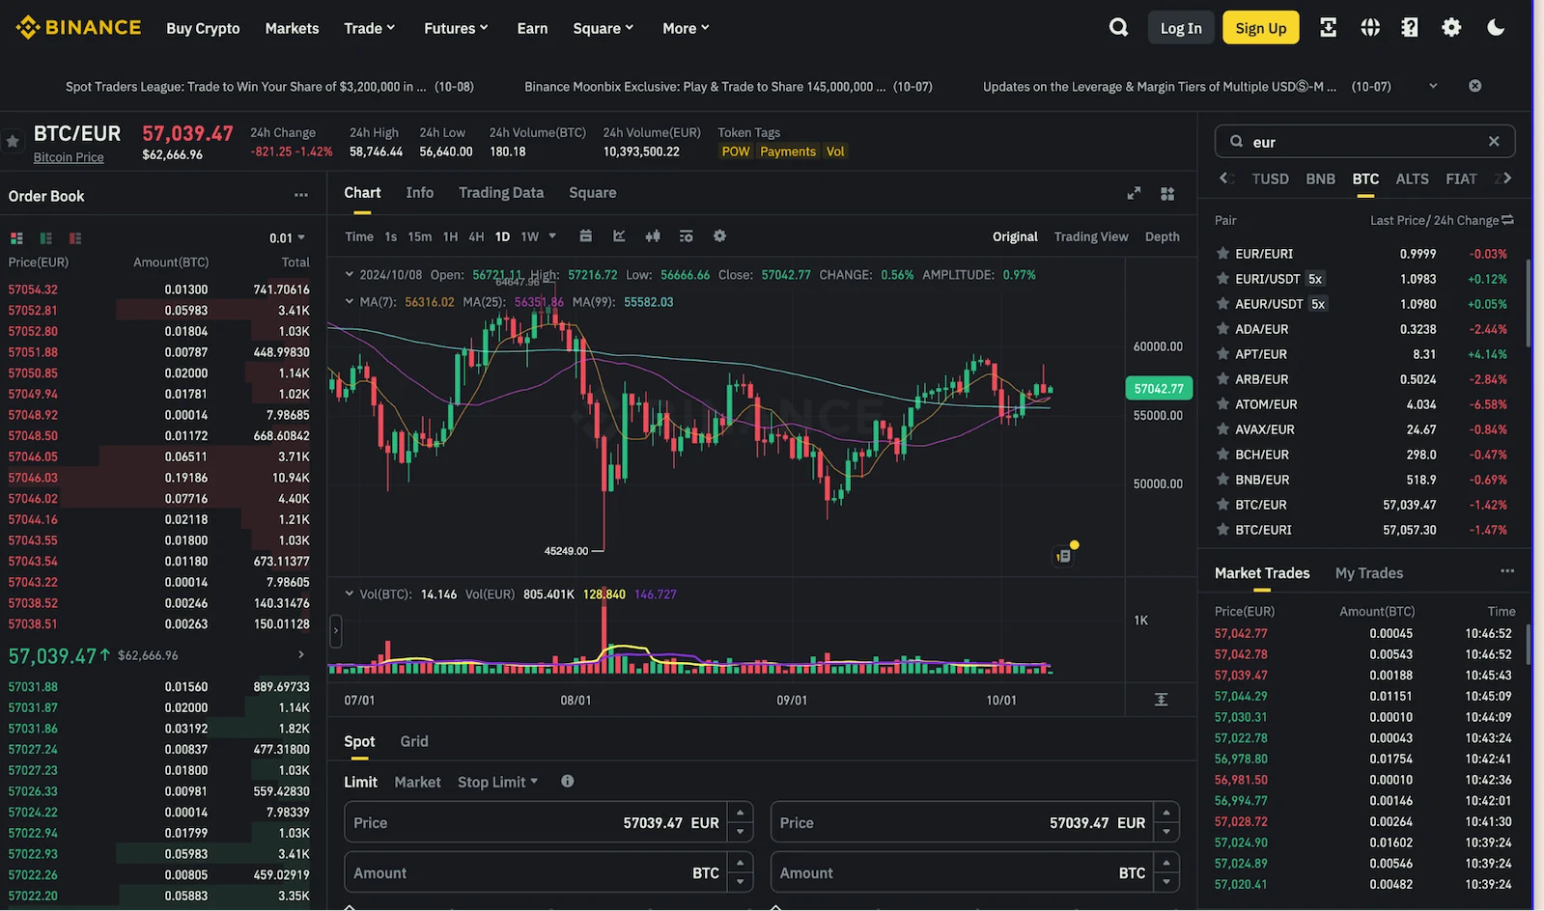This screenshot has width=1544, height=911.
Task: Expand chart to fullscreen
Action: click(x=1134, y=193)
